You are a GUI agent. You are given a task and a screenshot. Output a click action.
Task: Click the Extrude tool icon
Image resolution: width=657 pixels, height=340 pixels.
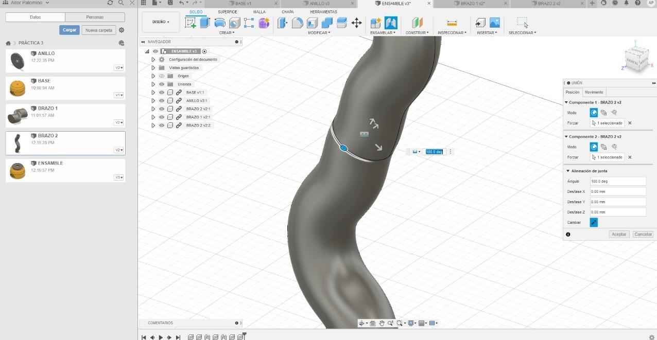click(x=205, y=23)
